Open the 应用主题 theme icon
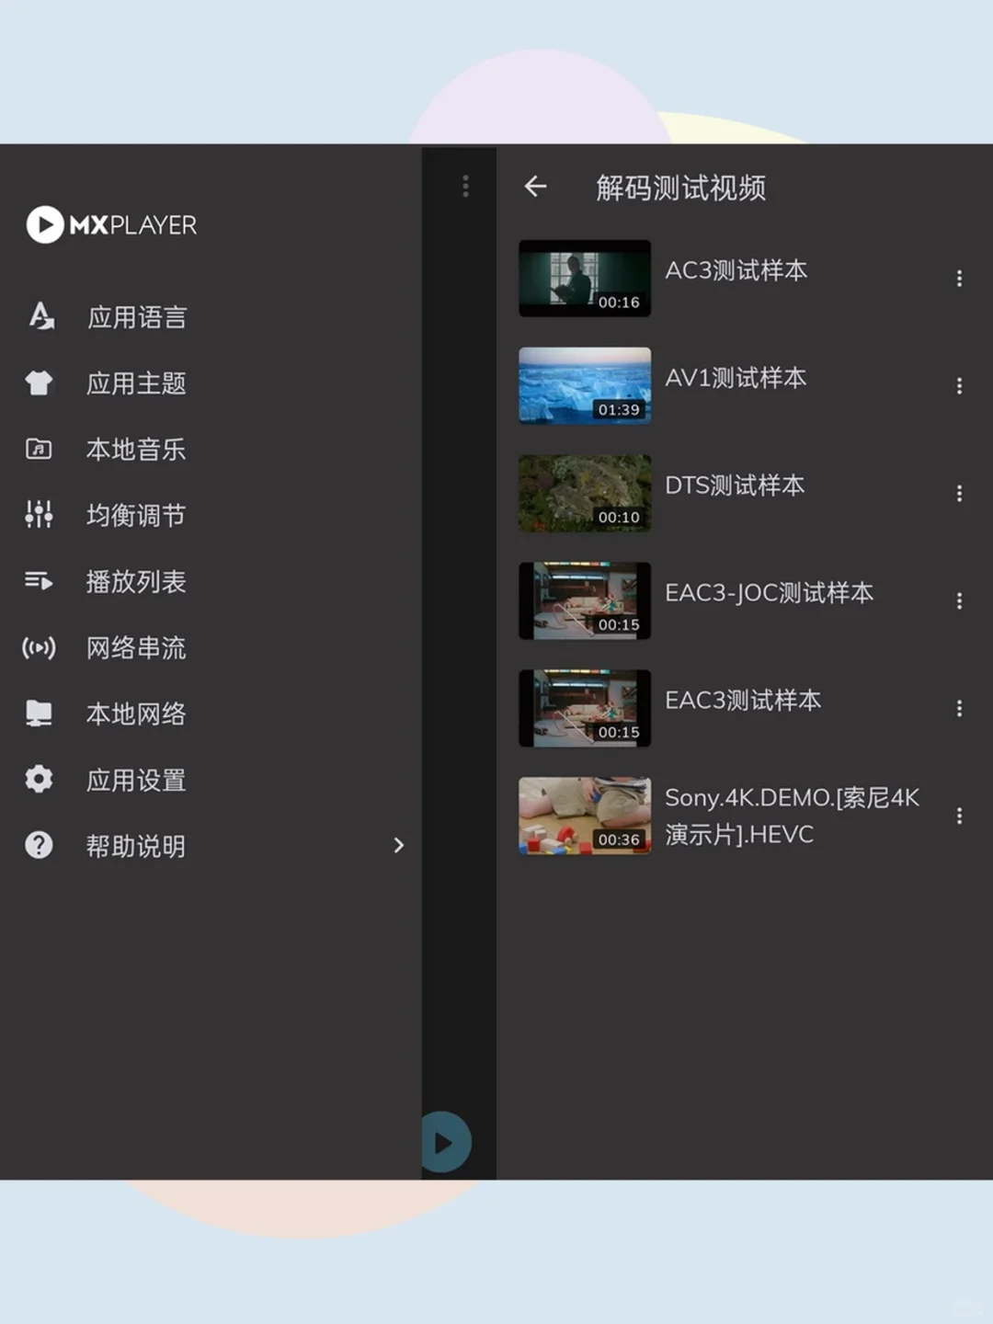The width and height of the screenshot is (993, 1324). pos(38,383)
